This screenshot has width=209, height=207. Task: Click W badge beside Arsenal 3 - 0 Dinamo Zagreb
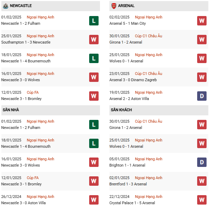[x=202, y=77]
